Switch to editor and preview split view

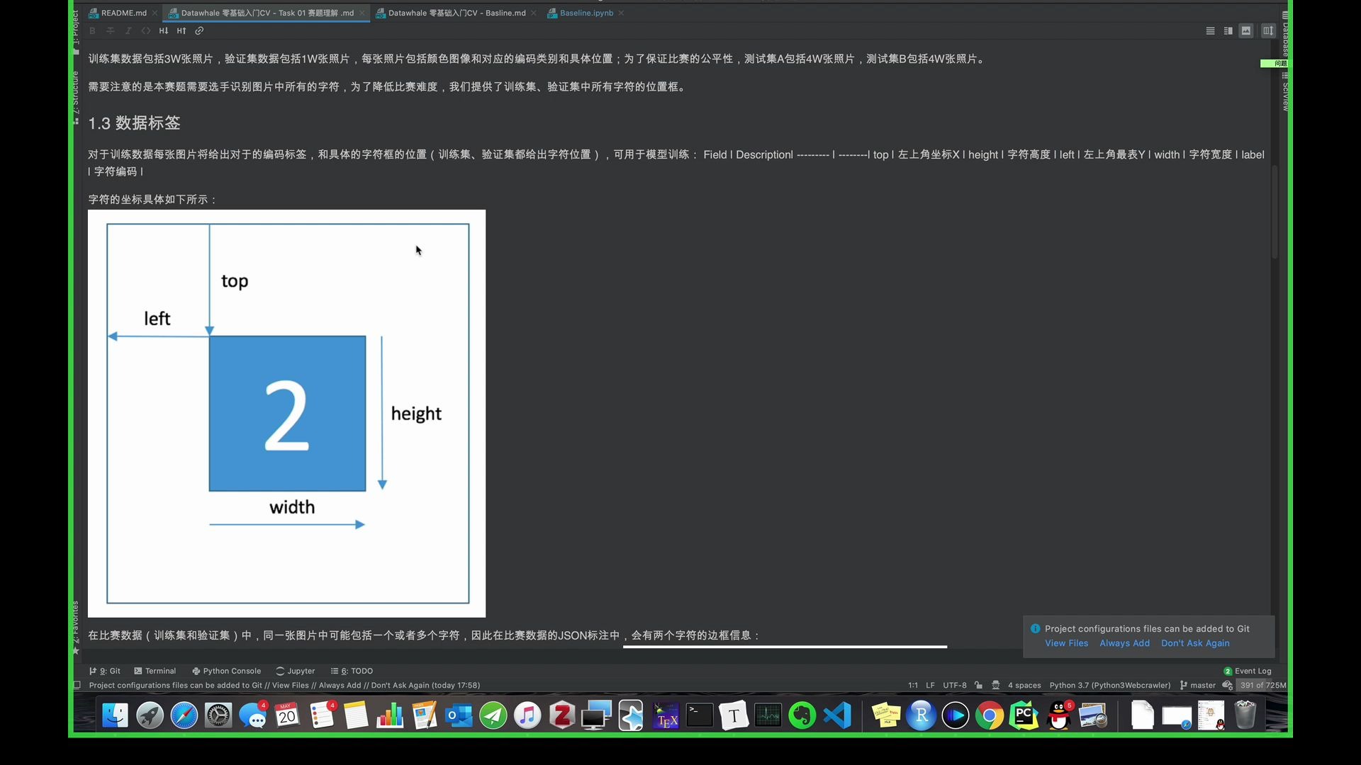click(x=1228, y=31)
